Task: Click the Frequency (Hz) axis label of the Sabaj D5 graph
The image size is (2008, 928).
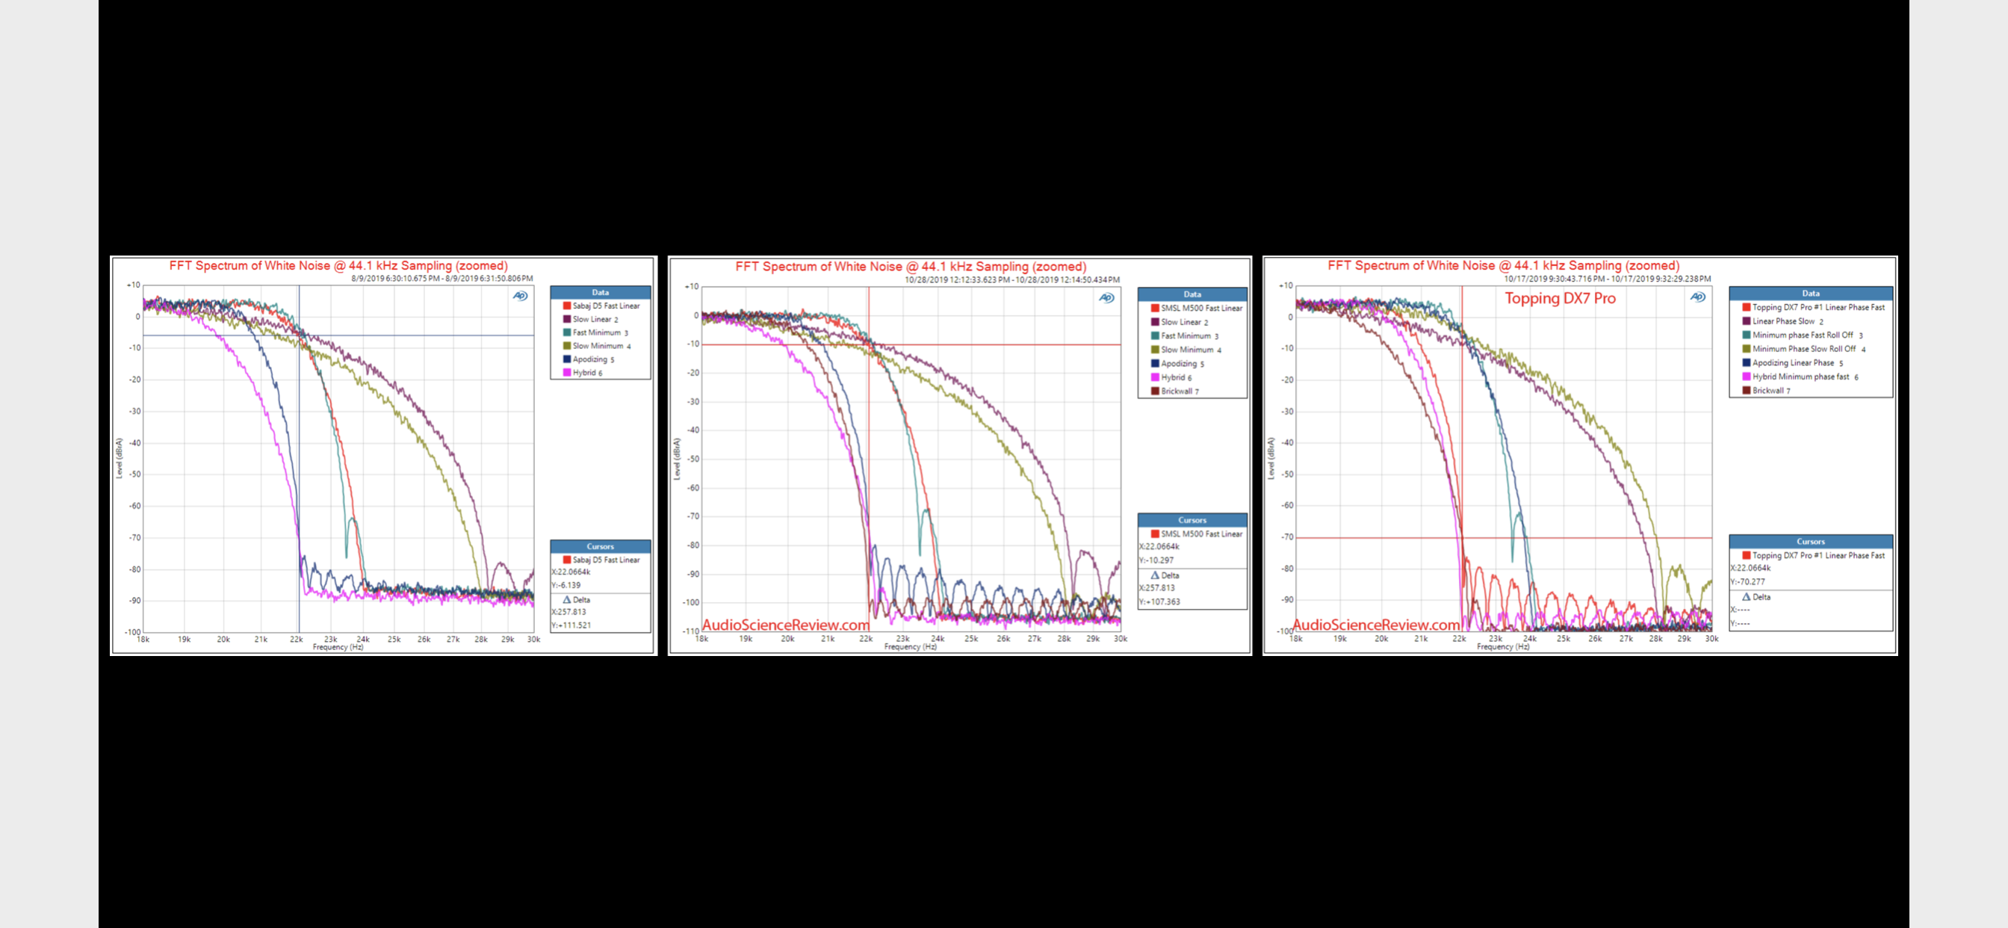Action: coord(338,647)
